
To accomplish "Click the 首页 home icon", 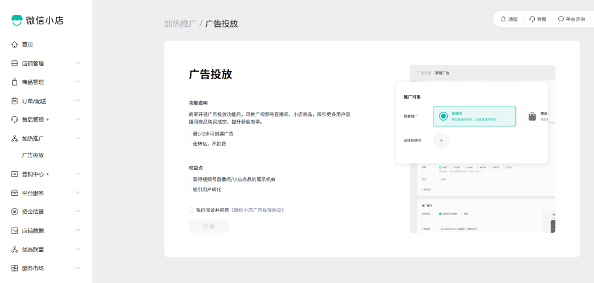I will coord(14,44).
